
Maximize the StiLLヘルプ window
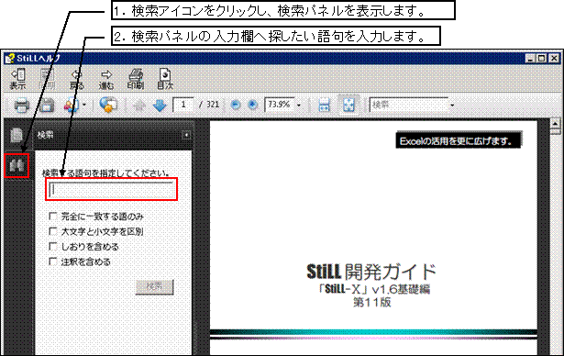coord(542,59)
